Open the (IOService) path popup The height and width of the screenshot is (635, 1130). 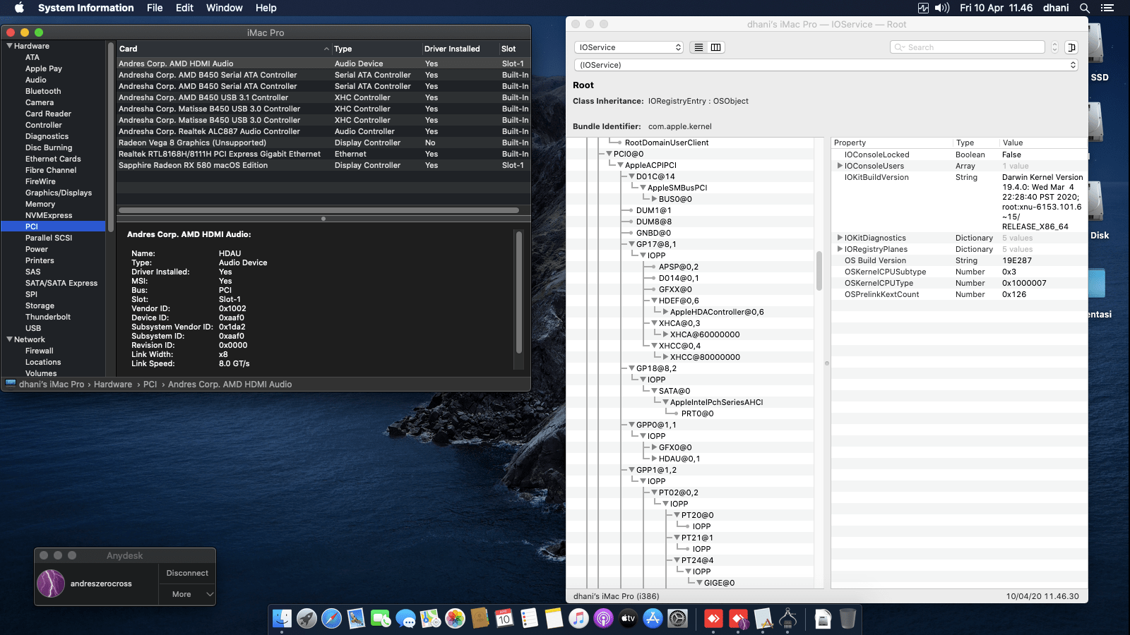(826, 65)
